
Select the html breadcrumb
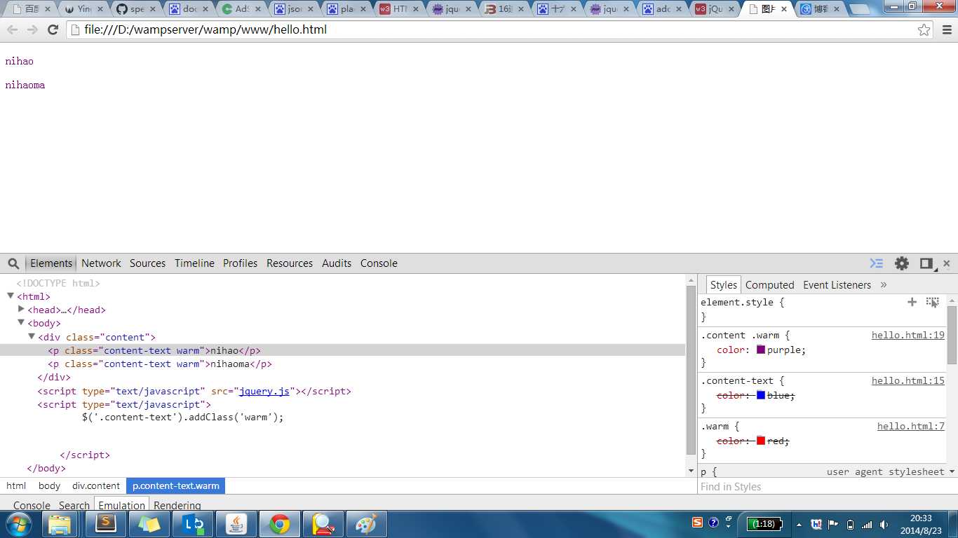pyautogui.click(x=16, y=485)
